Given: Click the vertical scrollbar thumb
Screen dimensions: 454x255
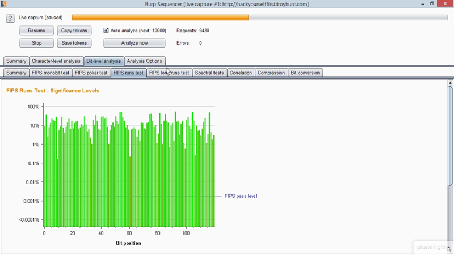Looking at the screenshot, I should [450, 136].
